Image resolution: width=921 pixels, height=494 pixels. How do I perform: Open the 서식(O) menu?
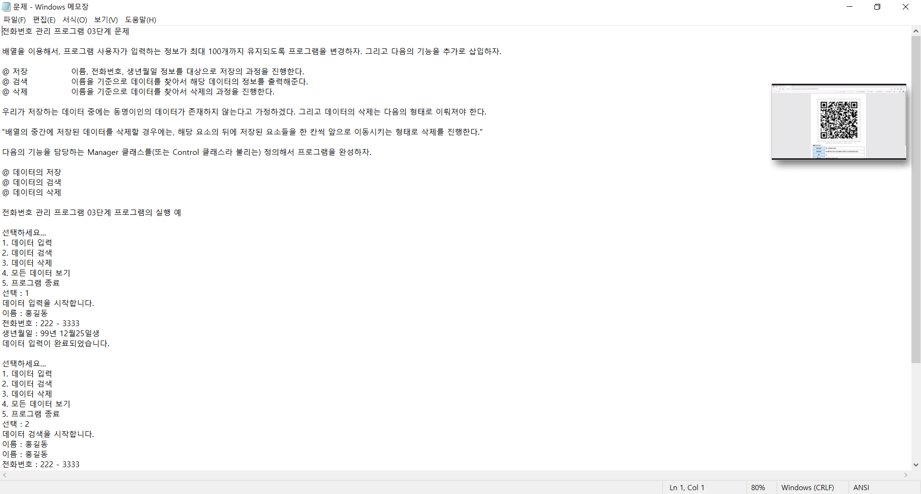coord(75,20)
